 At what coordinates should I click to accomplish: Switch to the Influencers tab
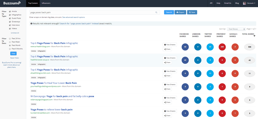click(46, 3)
